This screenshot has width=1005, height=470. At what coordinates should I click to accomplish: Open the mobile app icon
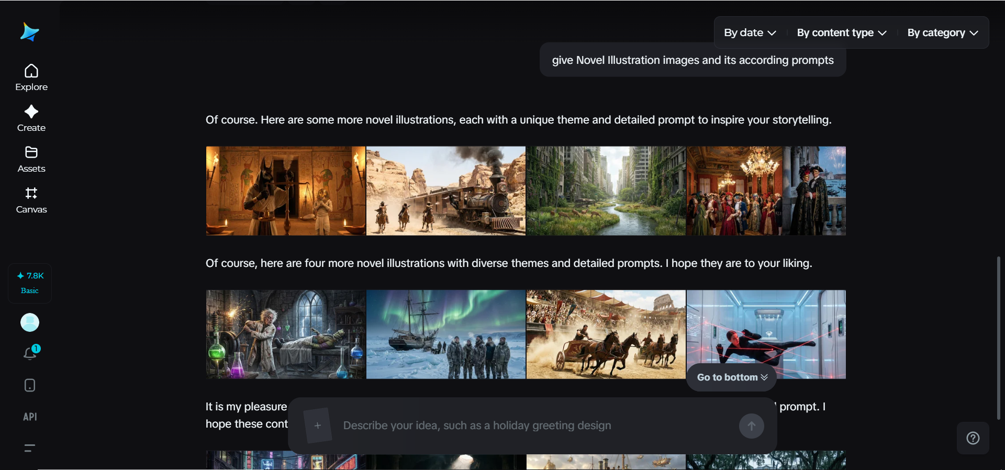30,385
